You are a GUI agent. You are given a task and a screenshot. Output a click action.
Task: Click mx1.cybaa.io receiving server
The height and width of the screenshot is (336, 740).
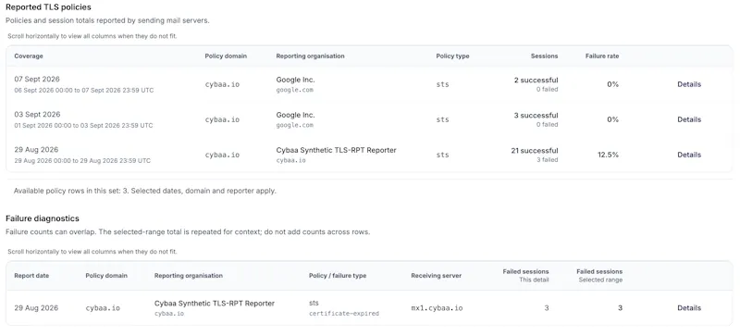437,308
